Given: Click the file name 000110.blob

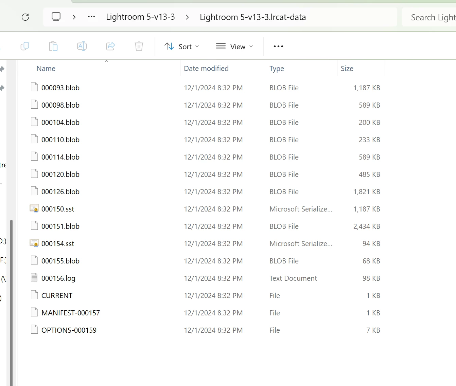Looking at the screenshot, I should (60, 140).
